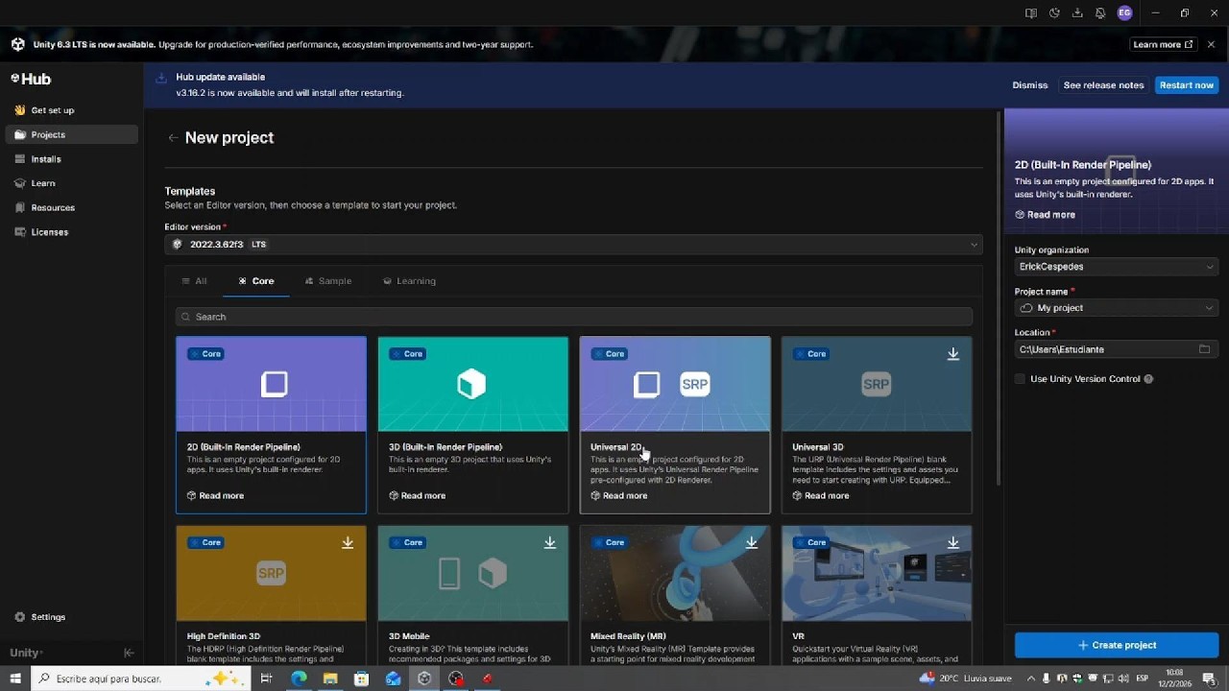Image resolution: width=1229 pixels, height=691 pixels.
Task: Select the Core templates tab
Action: (256, 281)
